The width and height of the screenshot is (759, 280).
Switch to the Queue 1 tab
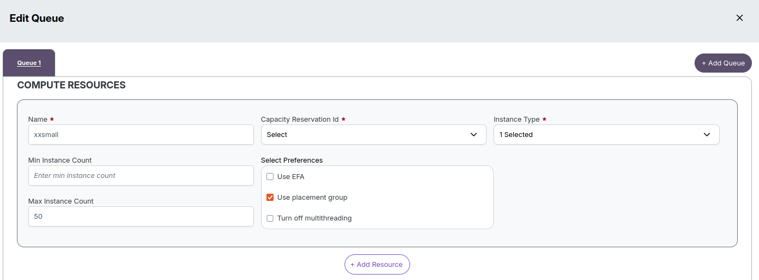29,63
